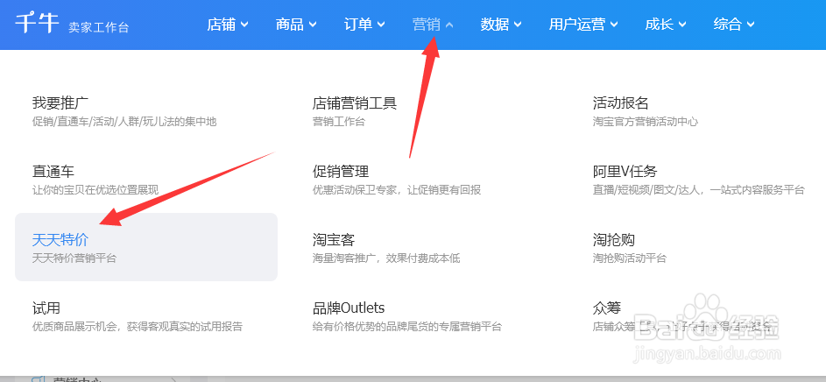Click the description 促销/直通车/活动/人群/玩儿法的集中地
Image resolution: width=826 pixels, height=382 pixels.
(x=124, y=122)
